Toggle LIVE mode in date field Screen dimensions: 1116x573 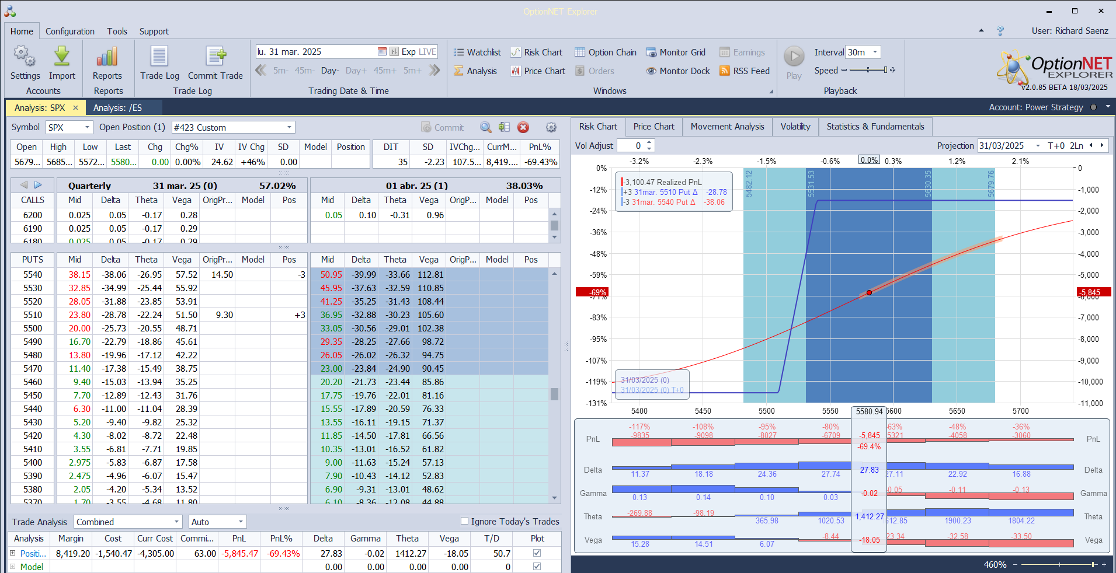427,51
